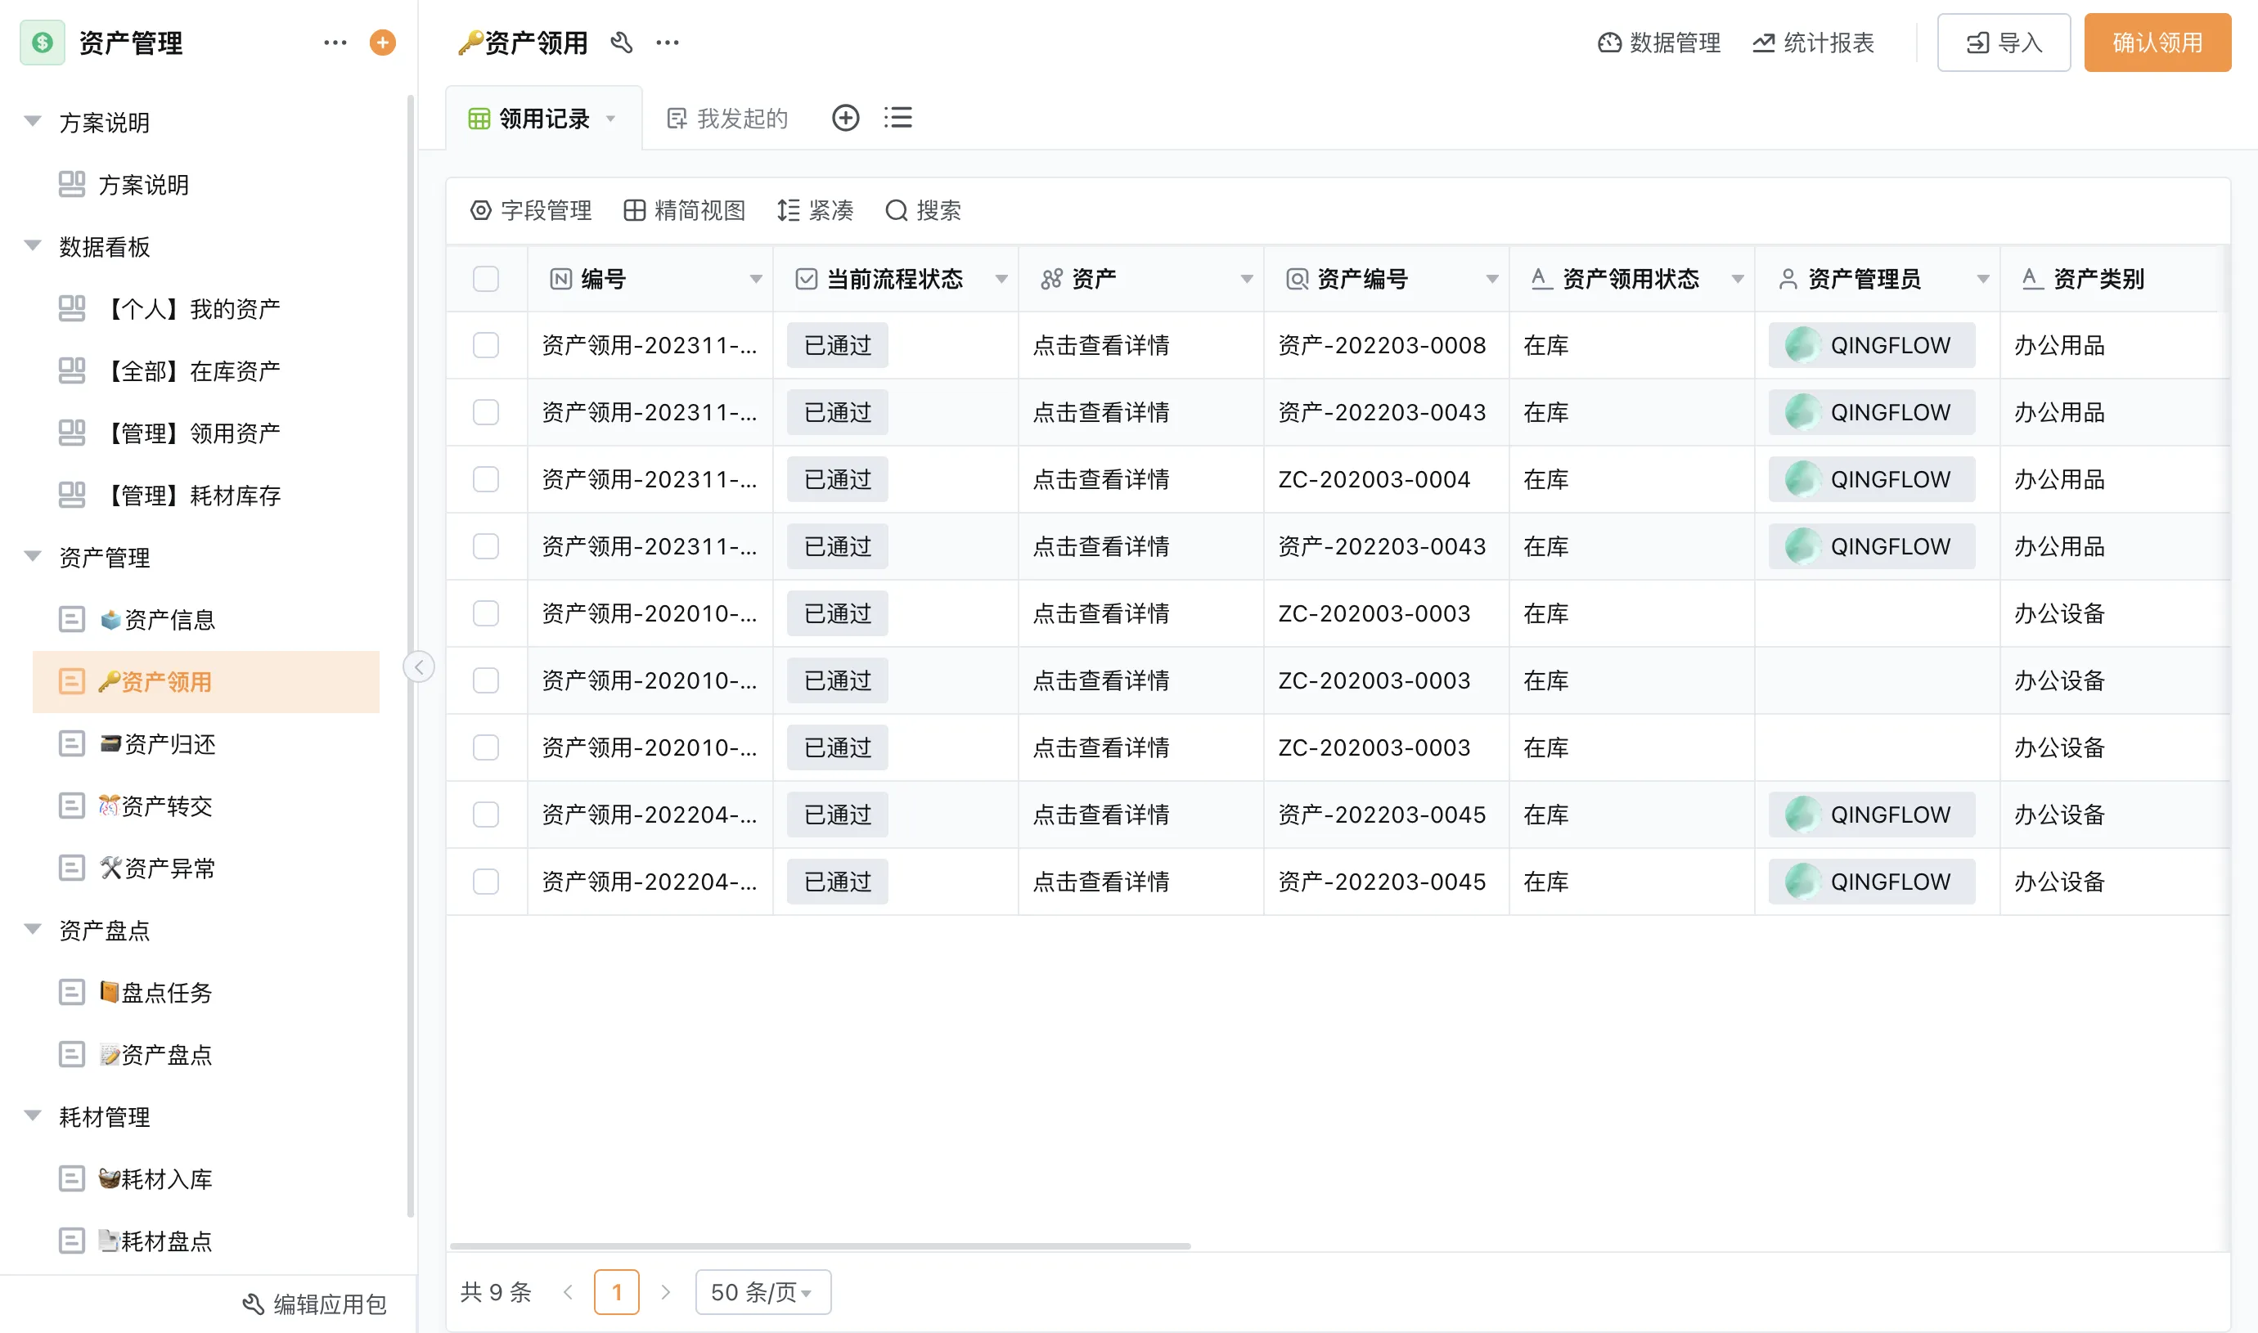Open the 资产管理员 column dropdown arrow

(1982, 280)
